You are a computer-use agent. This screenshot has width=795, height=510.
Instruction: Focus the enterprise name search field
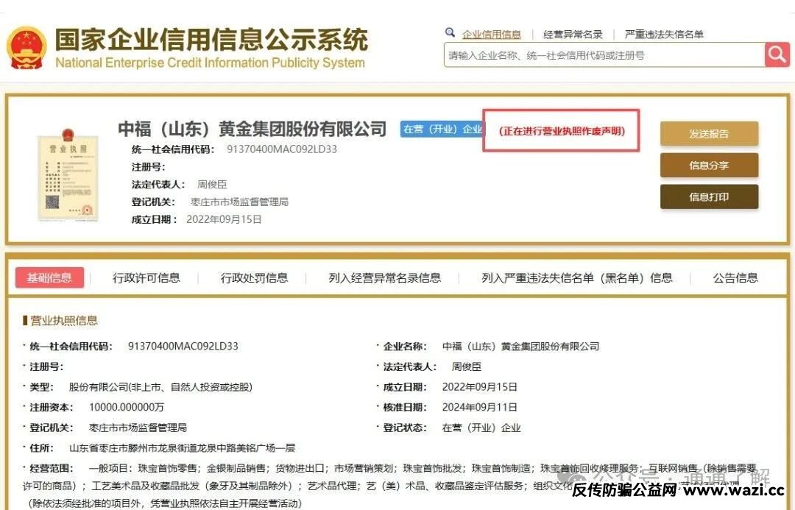click(604, 54)
